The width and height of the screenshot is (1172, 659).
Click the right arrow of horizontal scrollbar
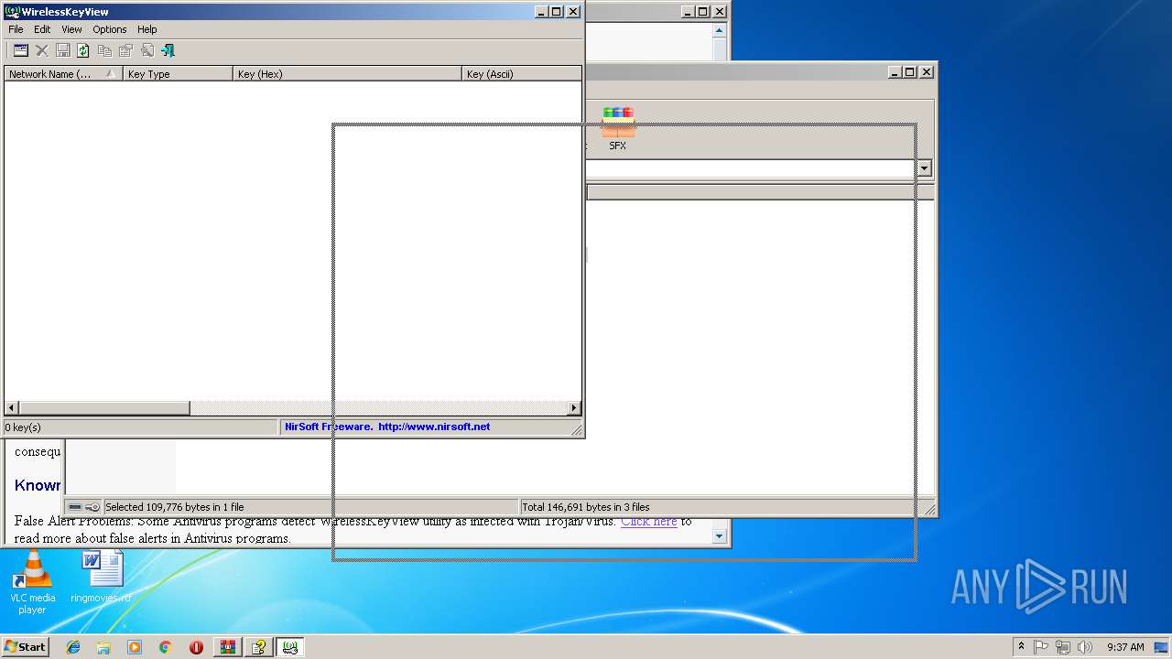574,408
